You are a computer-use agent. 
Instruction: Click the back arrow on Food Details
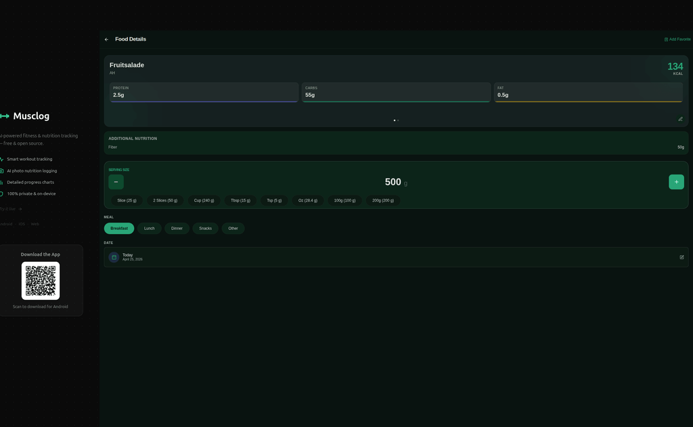pos(106,39)
